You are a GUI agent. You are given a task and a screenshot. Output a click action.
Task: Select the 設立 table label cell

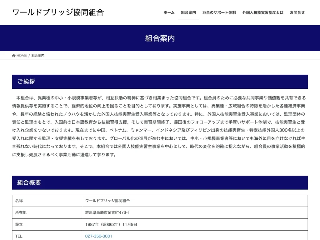coord(47,224)
